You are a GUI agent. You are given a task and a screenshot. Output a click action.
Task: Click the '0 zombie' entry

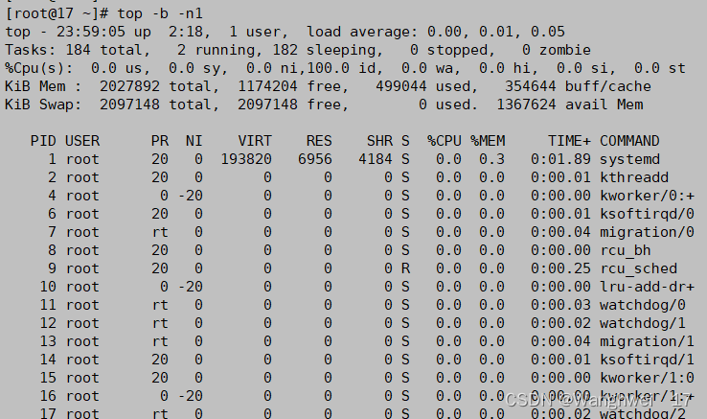(x=557, y=50)
